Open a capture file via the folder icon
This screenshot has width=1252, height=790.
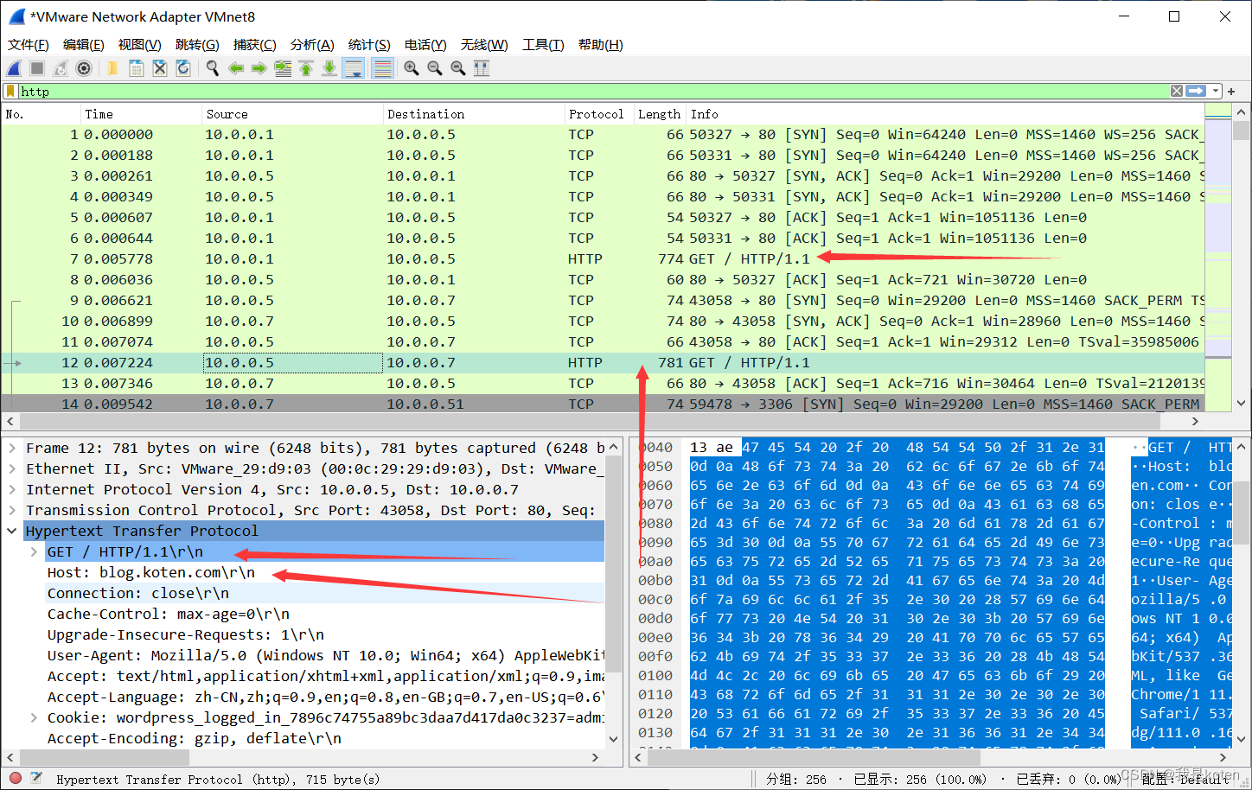[x=112, y=68]
